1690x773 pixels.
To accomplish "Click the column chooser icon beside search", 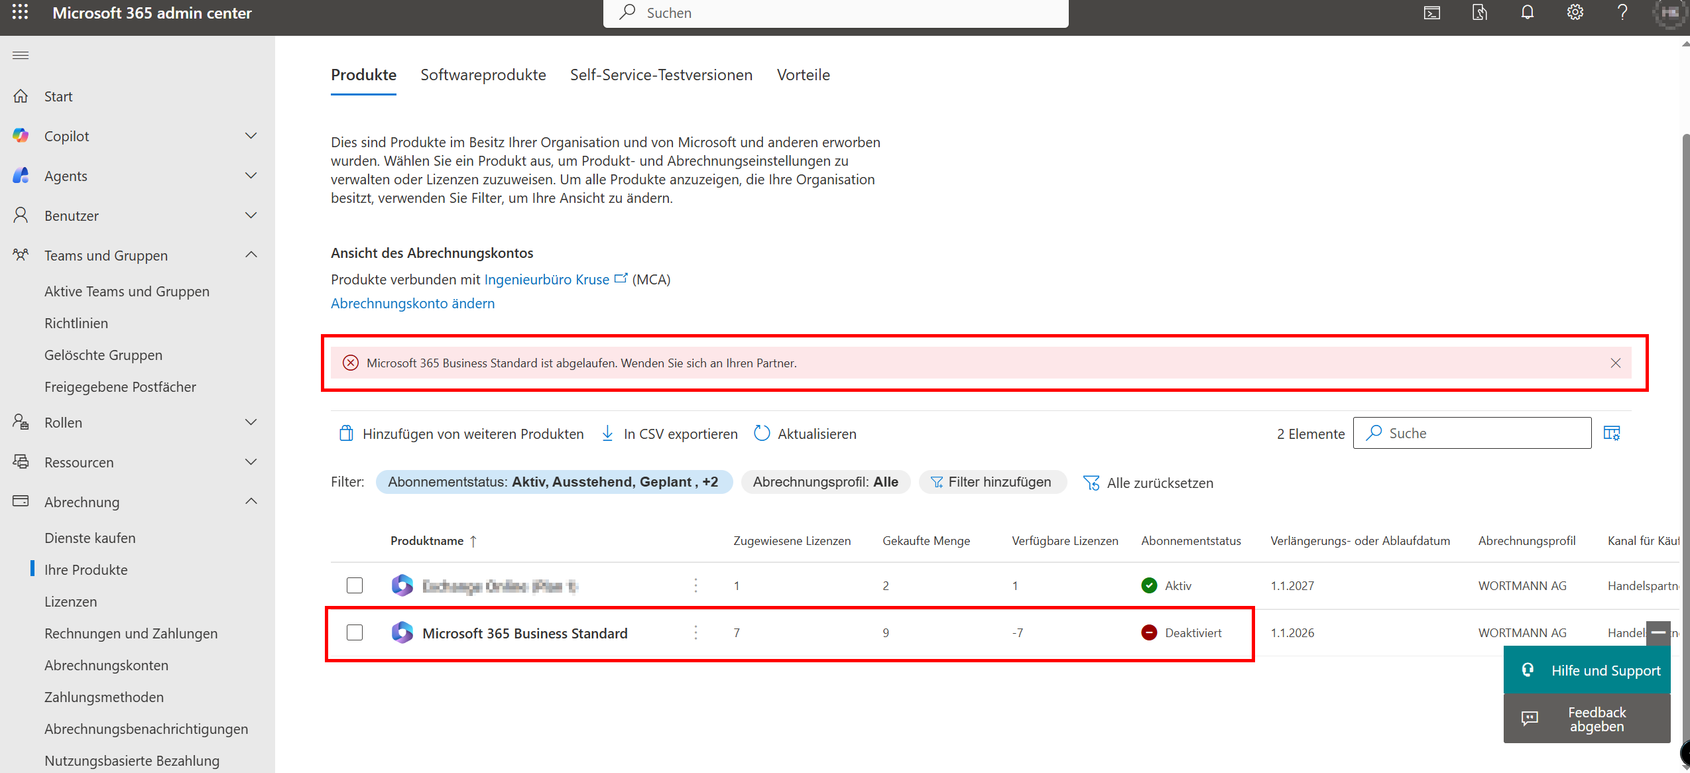I will [1611, 434].
